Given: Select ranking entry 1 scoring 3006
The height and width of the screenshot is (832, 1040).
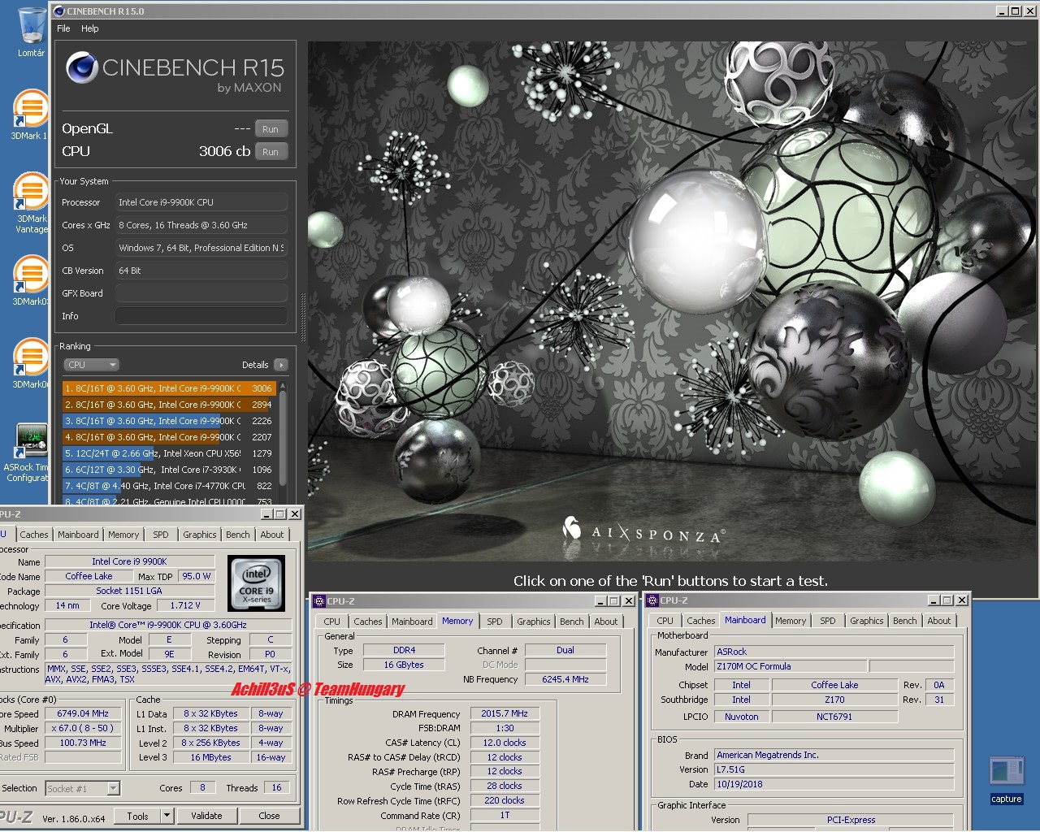Looking at the screenshot, I should [x=169, y=388].
